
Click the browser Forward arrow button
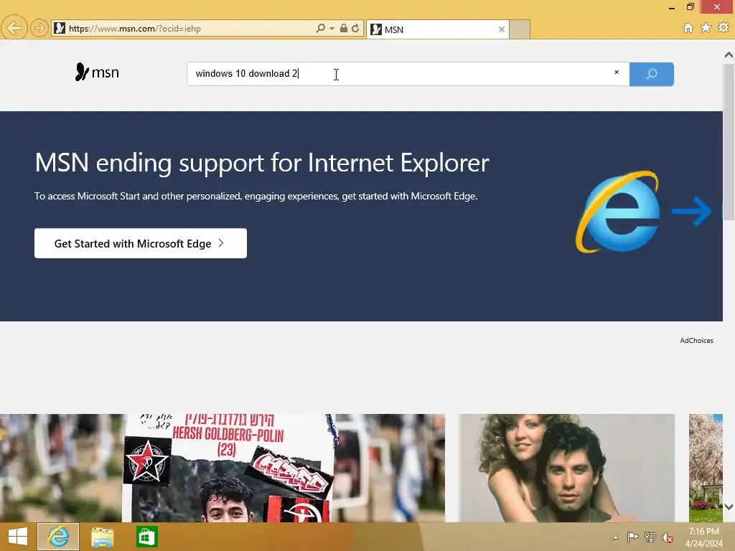[x=39, y=29]
